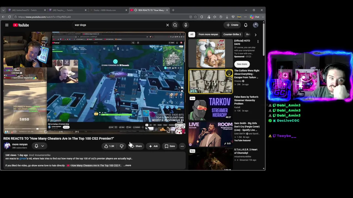Go to the YouTube home logo

coord(21,25)
